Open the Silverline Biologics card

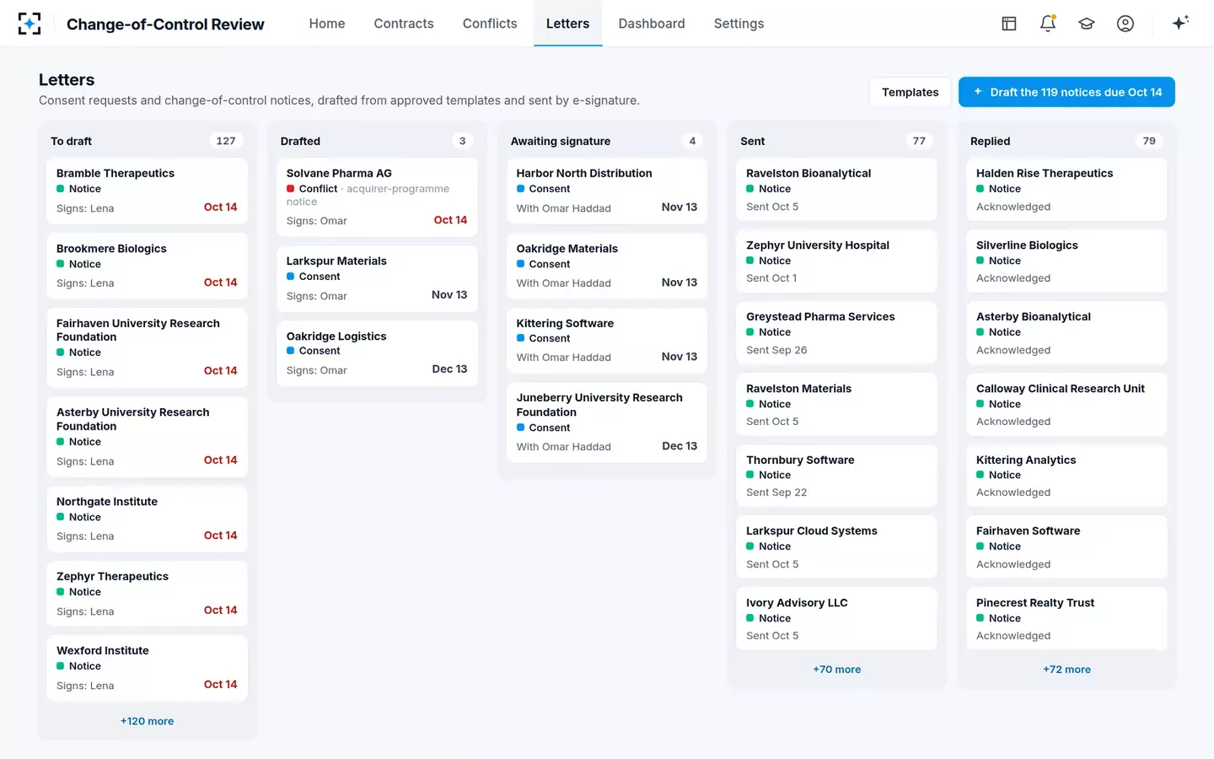[x=1066, y=261]
